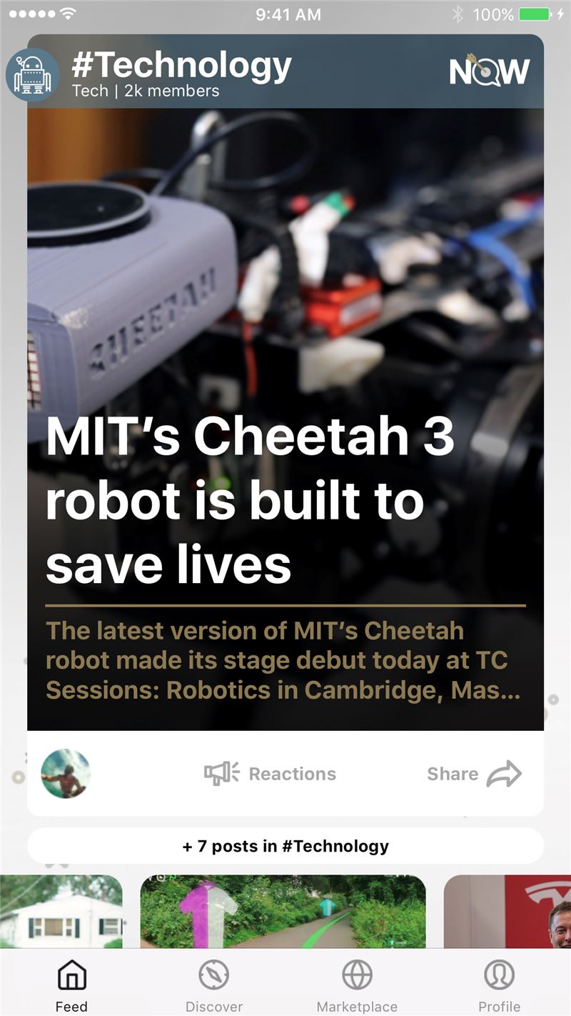The width and height of the screenshot is (571, 1016).
Task: View the post author's surfer avatar
Action: click(66, 774)
